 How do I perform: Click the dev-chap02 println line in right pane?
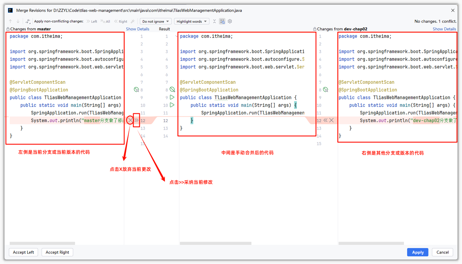(x=408, y=121)
